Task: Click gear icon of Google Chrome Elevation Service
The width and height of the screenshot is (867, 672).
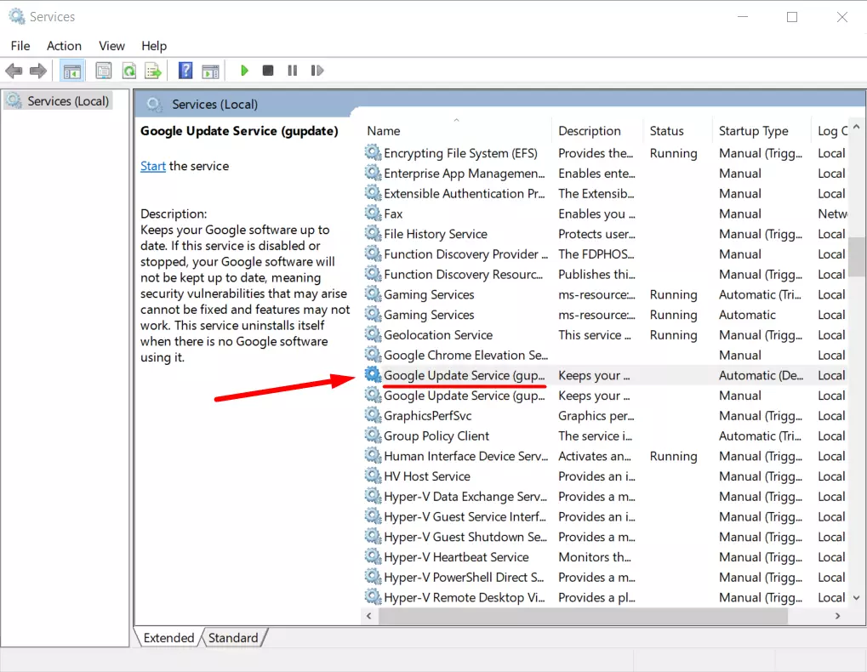Action: 374,355
